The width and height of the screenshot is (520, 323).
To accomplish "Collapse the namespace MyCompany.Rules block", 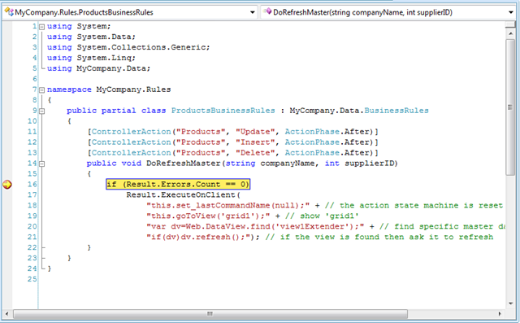I will [41, 90].
